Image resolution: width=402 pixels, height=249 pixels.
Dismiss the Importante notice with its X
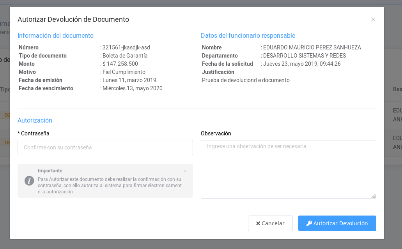[185, 171]
